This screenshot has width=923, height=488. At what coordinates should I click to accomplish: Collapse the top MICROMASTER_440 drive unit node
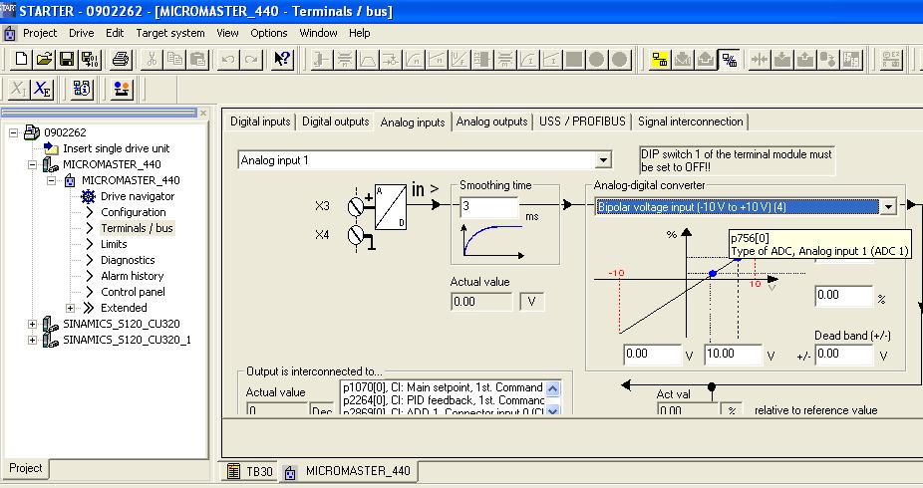(x=32, y=164)
